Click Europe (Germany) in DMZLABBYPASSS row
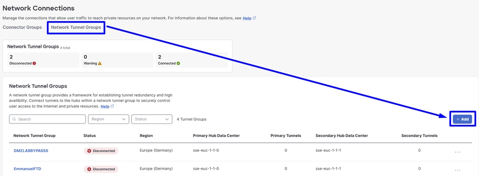The width and height of the screenshot is (479, 176). (156, 151)
